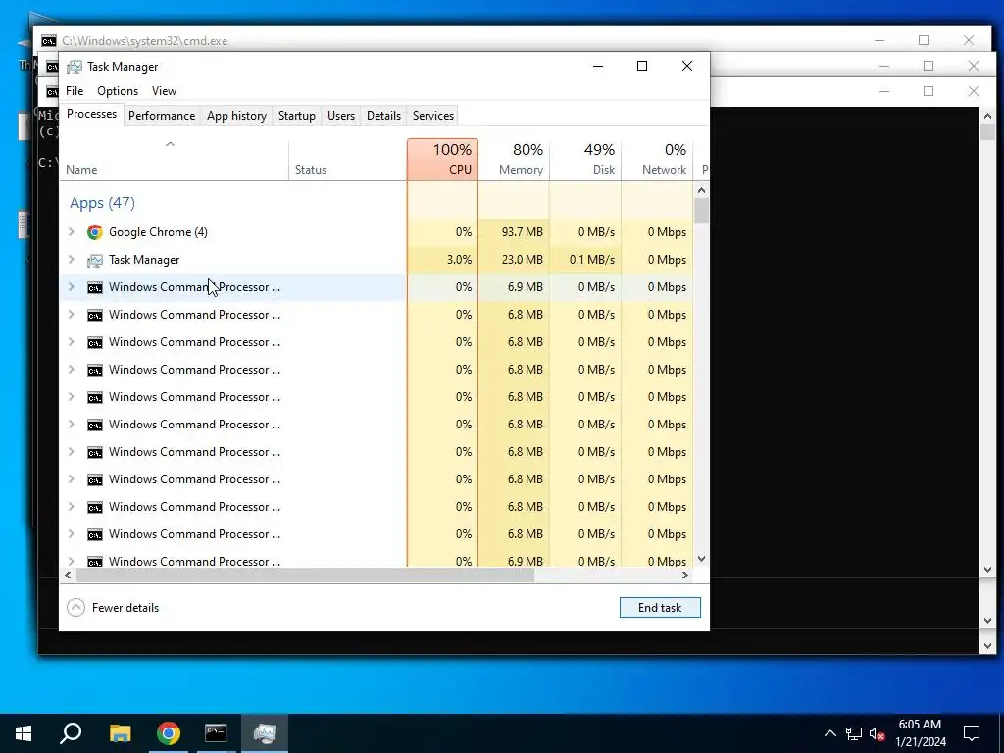Click the cmd.exe window title icon

pyautogui.click(x=49, y=41)
